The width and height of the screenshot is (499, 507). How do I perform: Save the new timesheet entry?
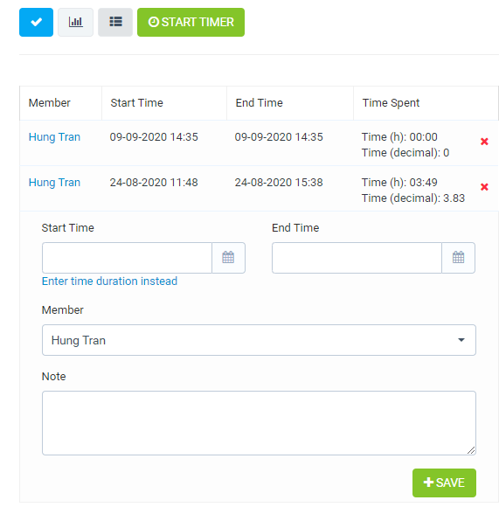coord(444,483)
